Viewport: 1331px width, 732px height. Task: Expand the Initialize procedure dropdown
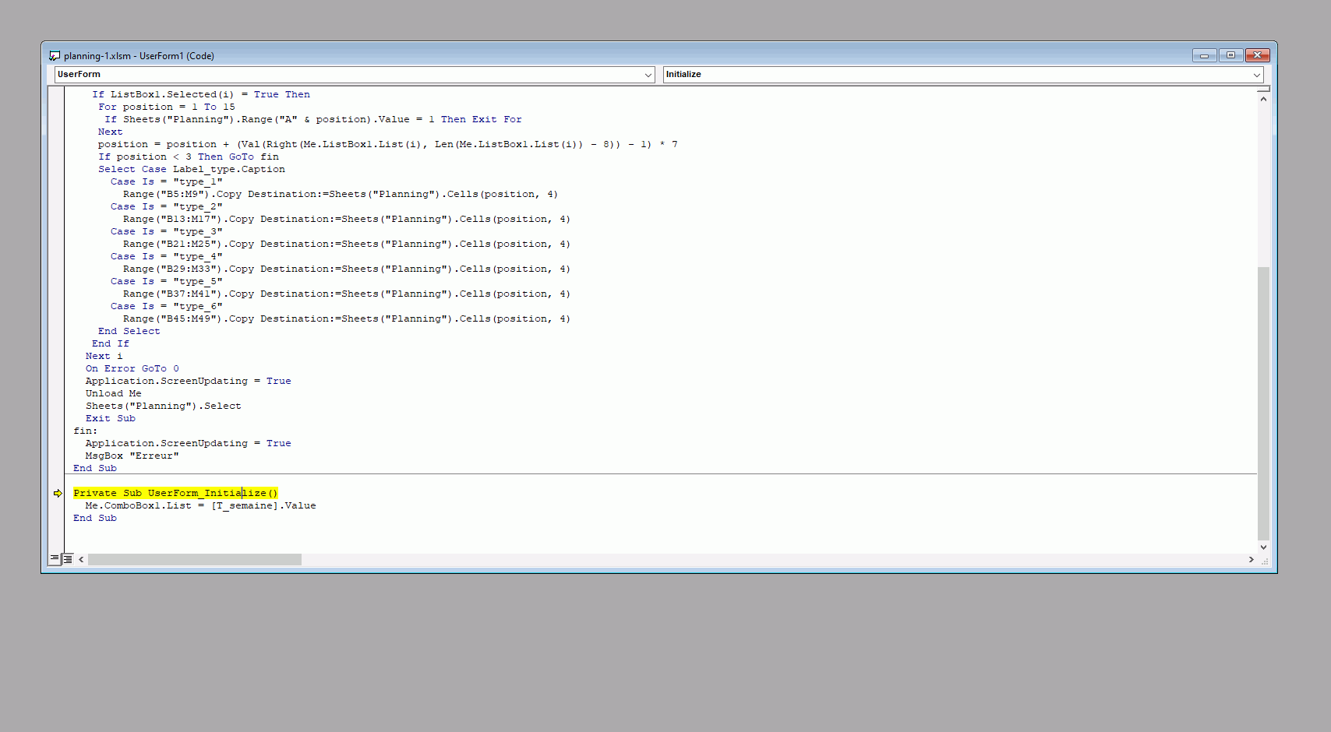coord(1256,75)
